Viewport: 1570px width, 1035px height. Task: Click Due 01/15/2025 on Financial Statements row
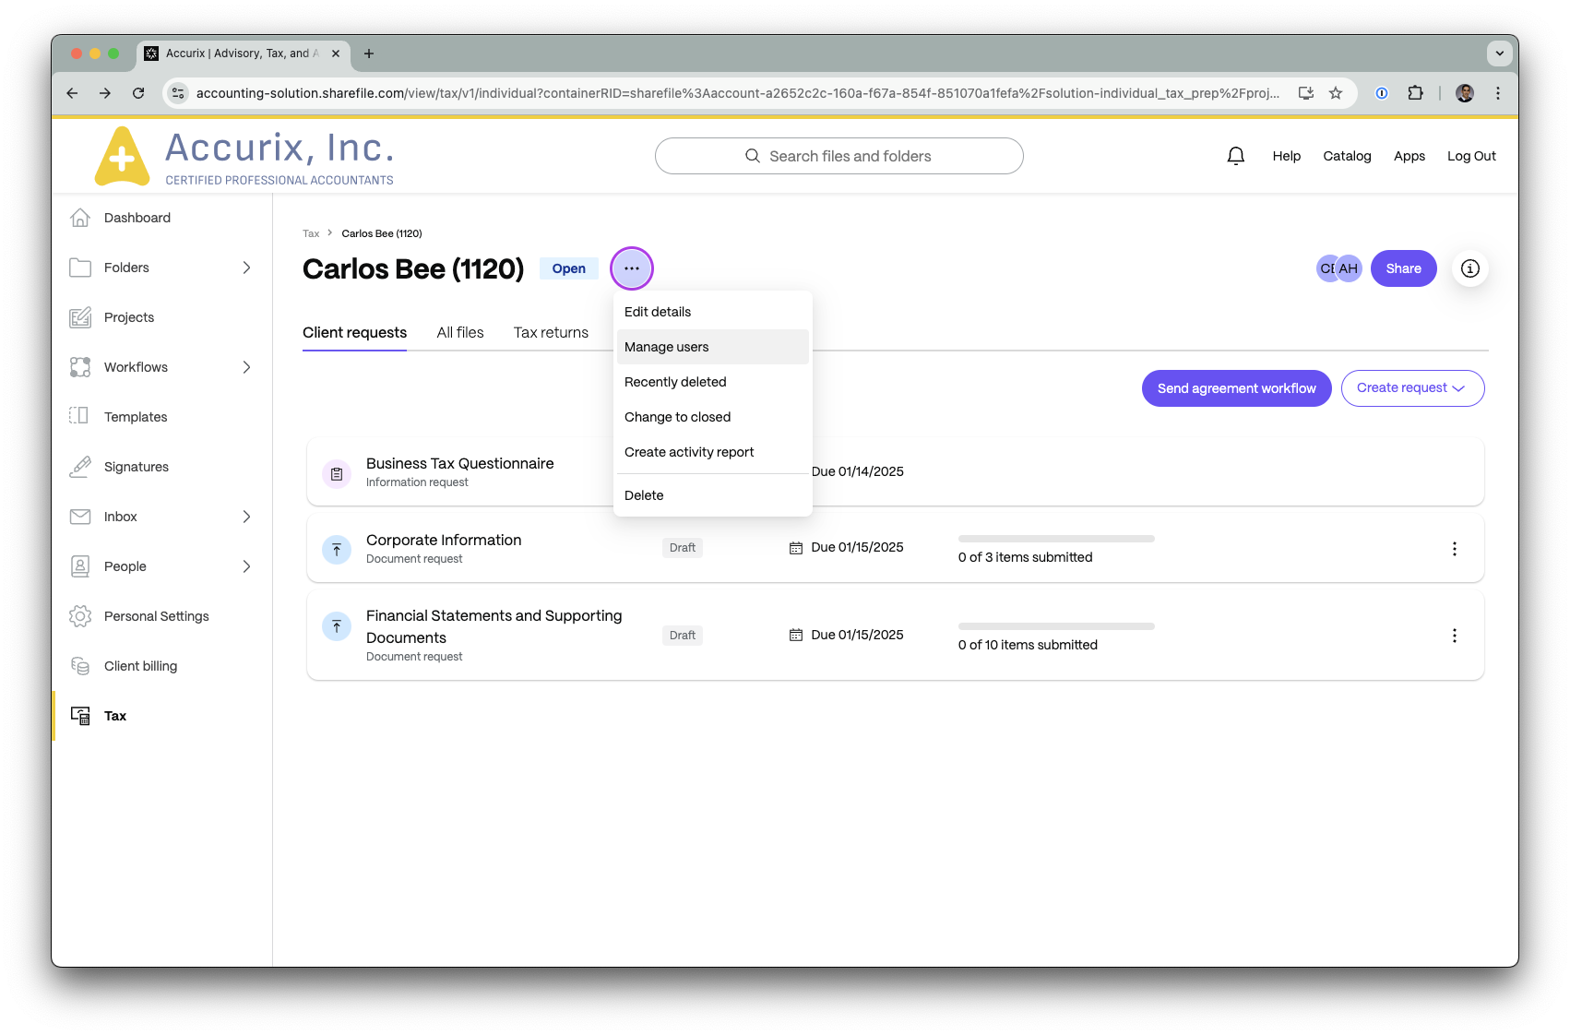847,635
